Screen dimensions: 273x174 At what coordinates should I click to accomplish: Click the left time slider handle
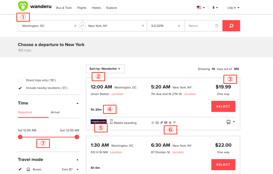[x=20, y=137]
